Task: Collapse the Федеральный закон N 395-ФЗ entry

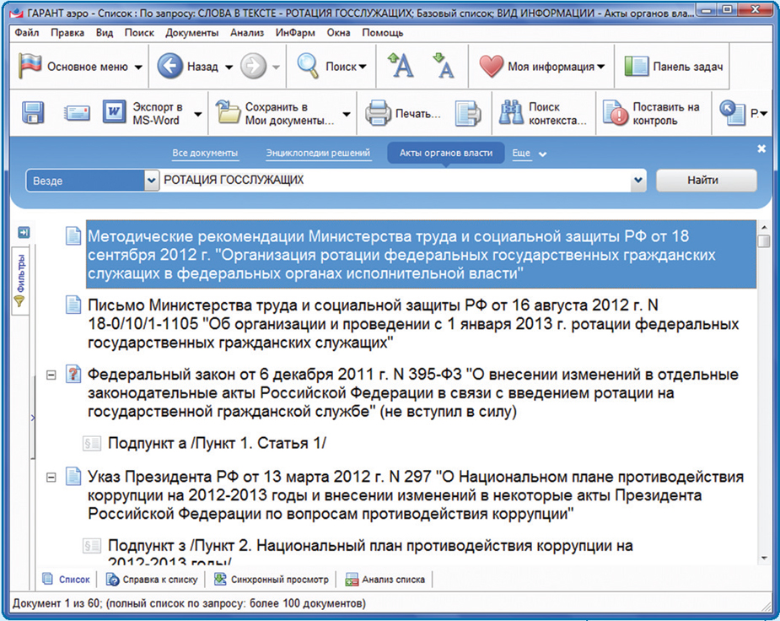Action: click(51, 374)
